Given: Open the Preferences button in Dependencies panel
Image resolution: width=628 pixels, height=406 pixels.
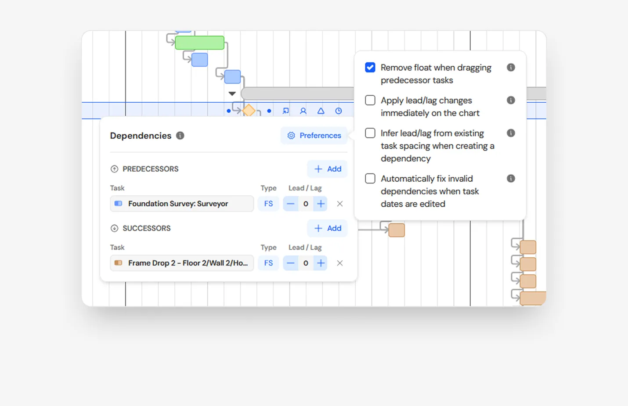Looking at the screenshot, I should coord(314,136).
